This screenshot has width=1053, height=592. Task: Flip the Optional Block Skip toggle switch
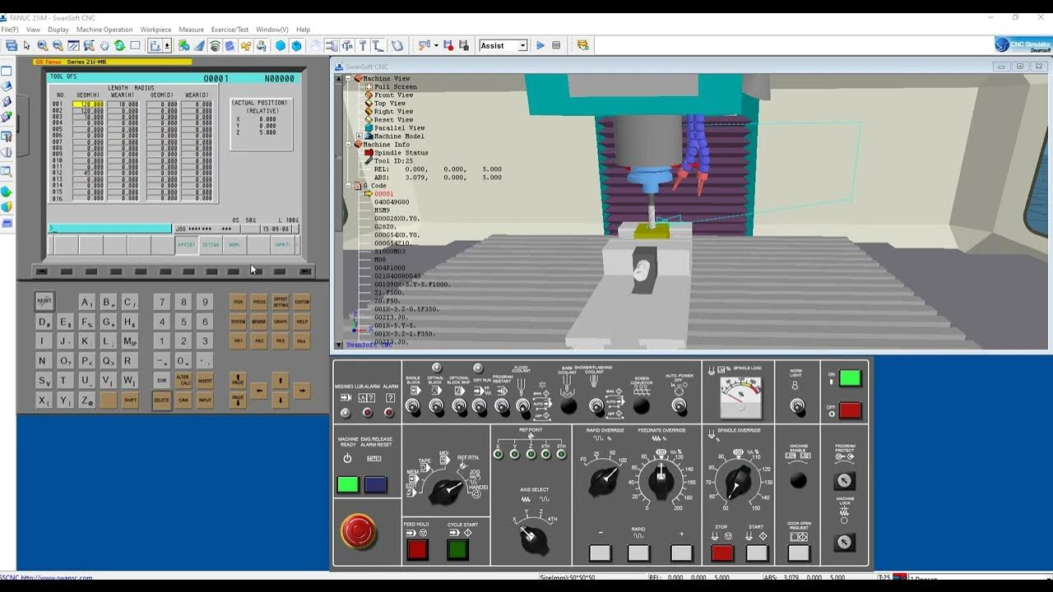(x=459, y=406)
